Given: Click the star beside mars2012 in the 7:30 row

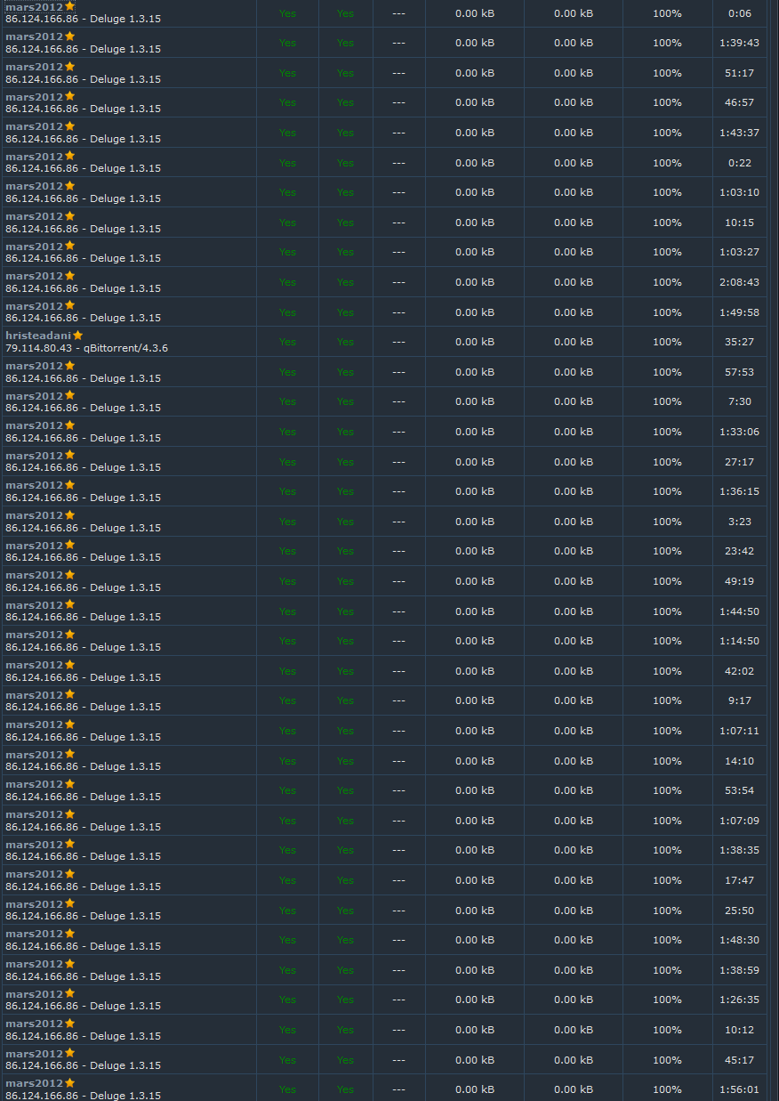Looking at the screenshot, I should pyautogui.click(x=69, y=395).
